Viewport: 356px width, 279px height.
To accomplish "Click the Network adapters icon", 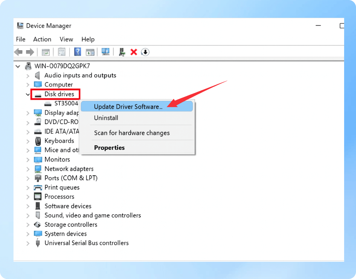I will [x=38, y=169].
